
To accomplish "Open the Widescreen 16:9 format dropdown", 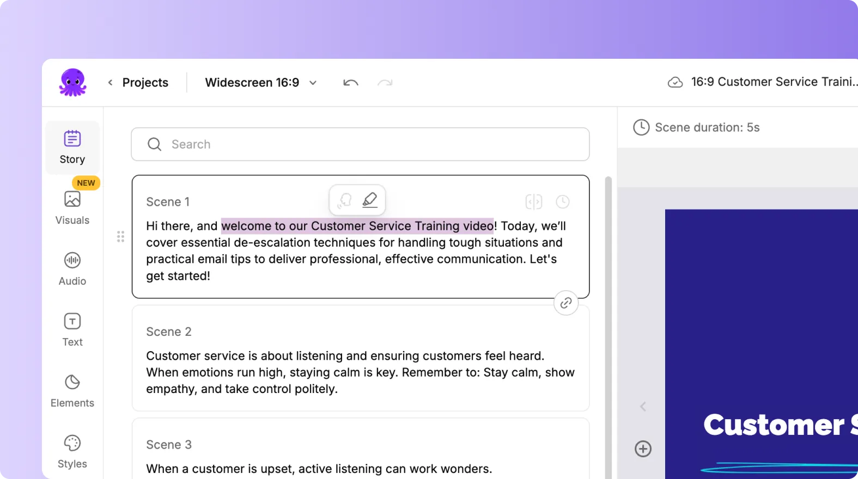I will pos(261,83).
